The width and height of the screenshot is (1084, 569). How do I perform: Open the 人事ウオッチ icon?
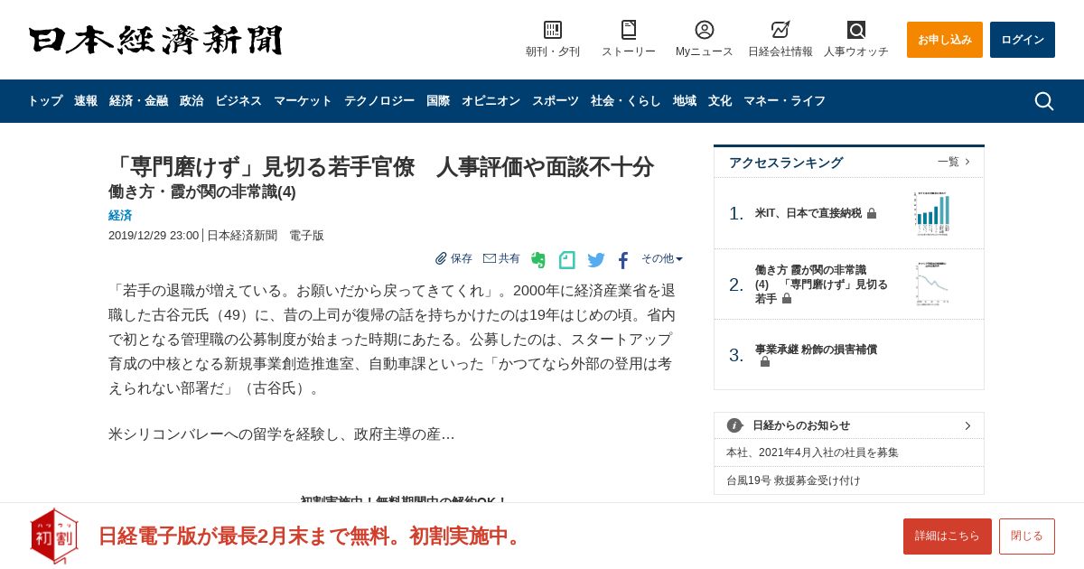coord(856,30)
